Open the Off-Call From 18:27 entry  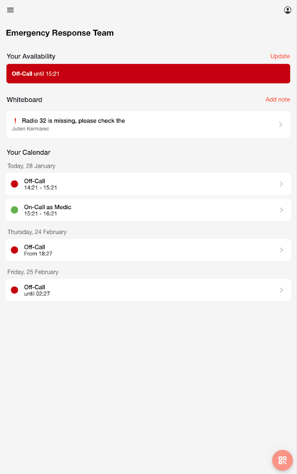point(148,250)
